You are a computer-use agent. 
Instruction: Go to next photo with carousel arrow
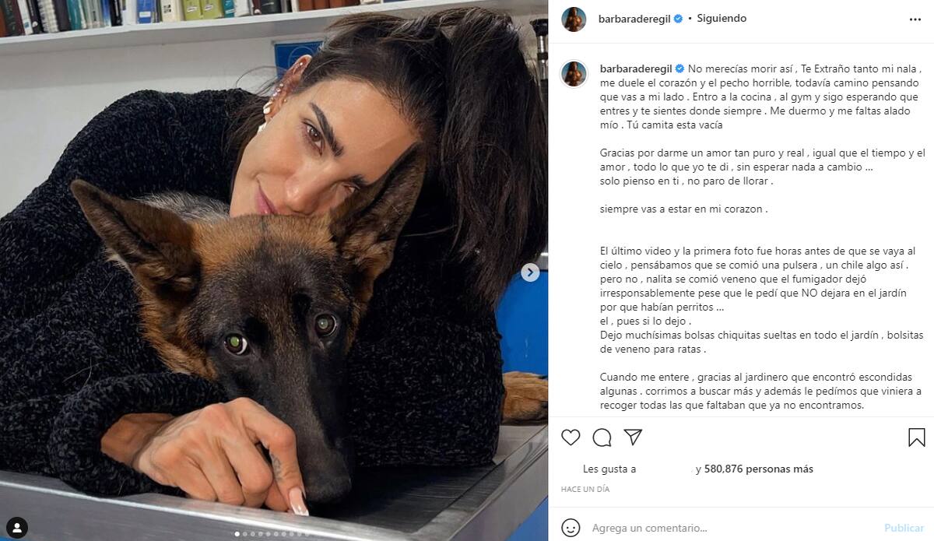[x=530, y=272]
